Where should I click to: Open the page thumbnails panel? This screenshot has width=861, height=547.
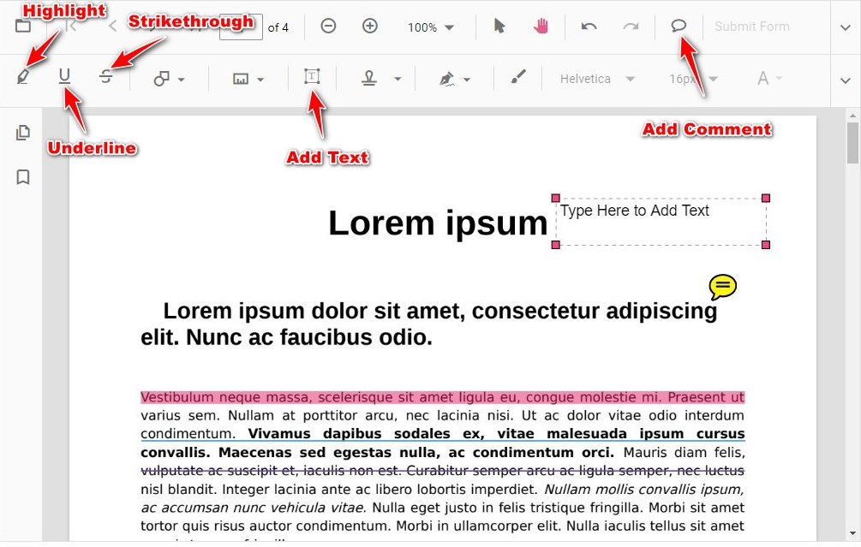point(23,133)
